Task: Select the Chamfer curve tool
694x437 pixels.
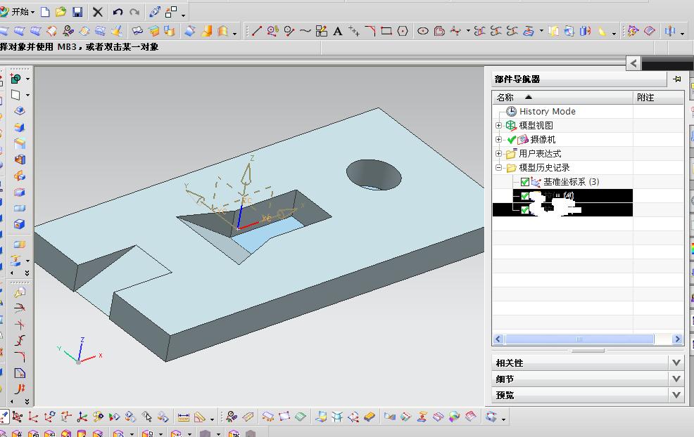Action: pos(370,31)
